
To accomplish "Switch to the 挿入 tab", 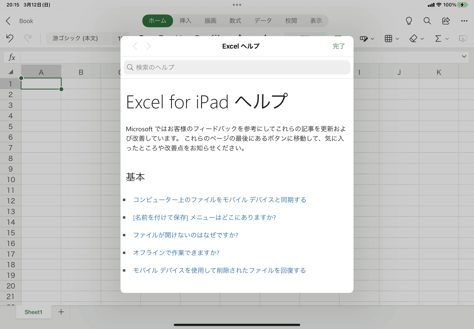I will pos(185,21).
